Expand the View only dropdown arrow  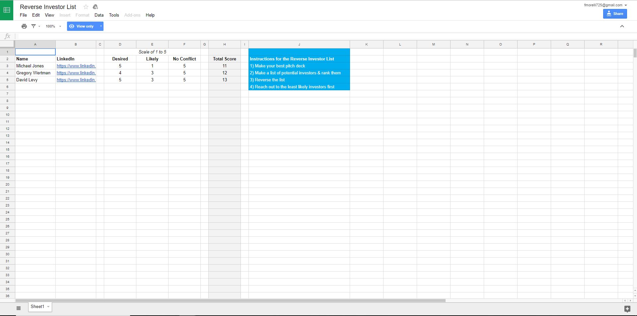click(x=101, y=26)
